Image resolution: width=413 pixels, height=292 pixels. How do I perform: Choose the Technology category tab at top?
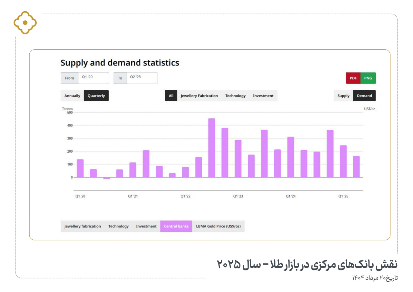coord(235,96)
